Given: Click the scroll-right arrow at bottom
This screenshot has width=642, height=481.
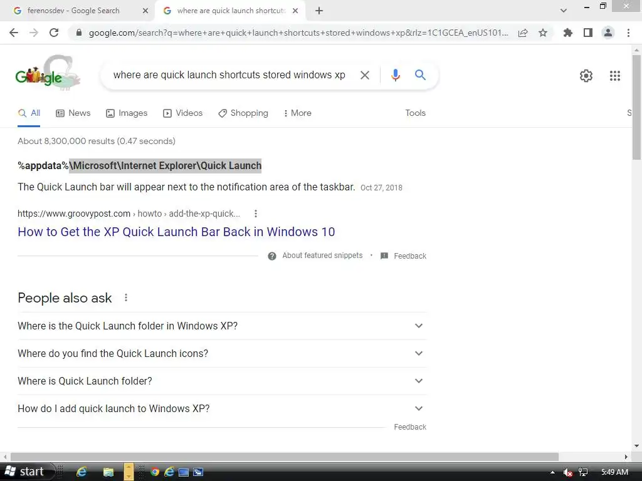Looking at the screenshot, I should 626,457.
